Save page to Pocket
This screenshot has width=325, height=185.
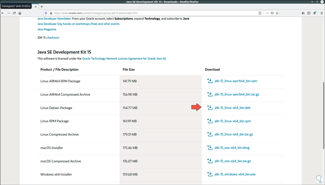272,13
